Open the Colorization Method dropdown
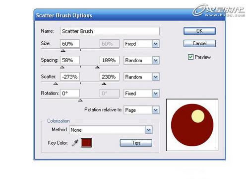248x181 pixels. [111, 130]
